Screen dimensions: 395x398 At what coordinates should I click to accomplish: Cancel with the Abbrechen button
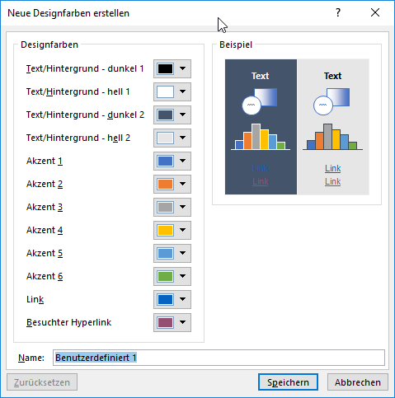click(x=358, y=382)
